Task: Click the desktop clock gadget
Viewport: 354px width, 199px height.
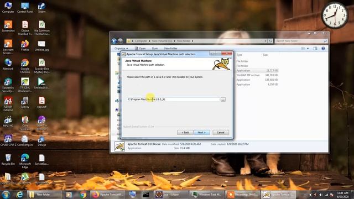Action: 335,15
